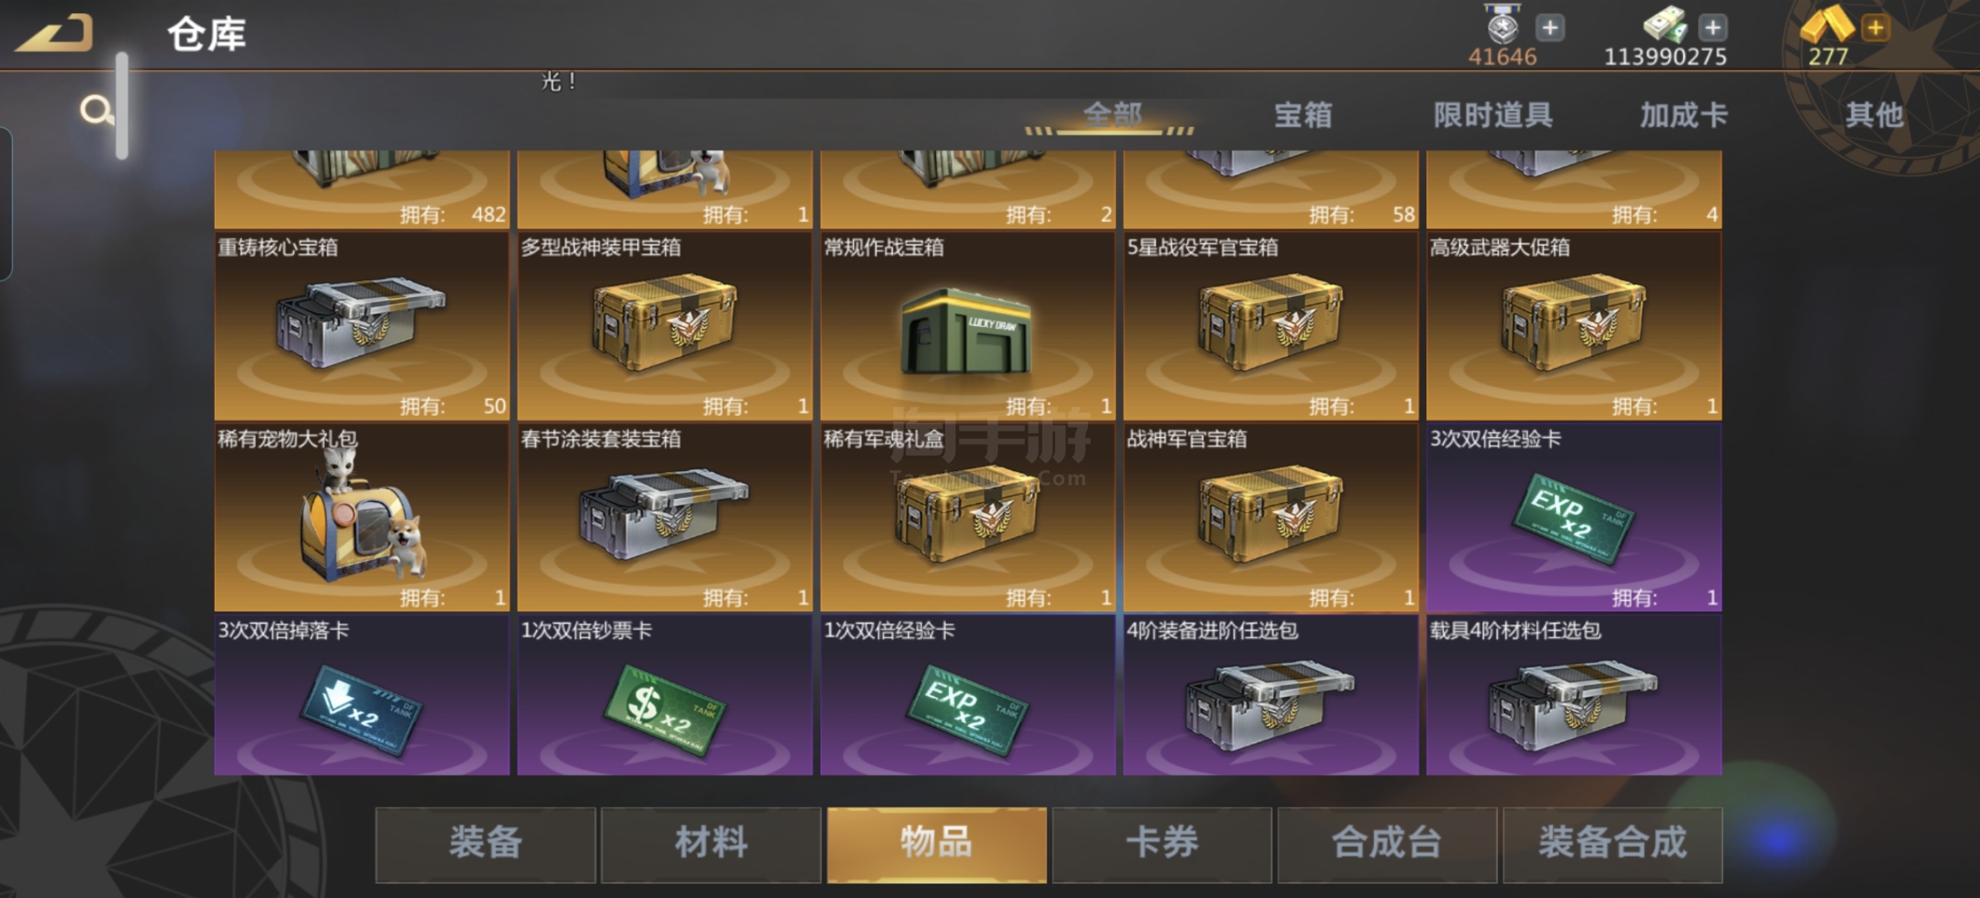Add gold bars with the plus icon
The width and height of the screenshot is (1980, 898).
[1876, 28]
